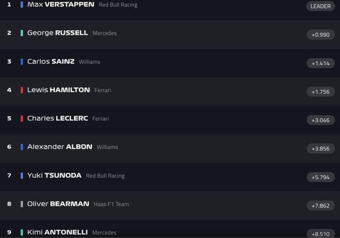Open Carlos Sainz driver entry
The image size is (340, 238).
coord(50,62)
